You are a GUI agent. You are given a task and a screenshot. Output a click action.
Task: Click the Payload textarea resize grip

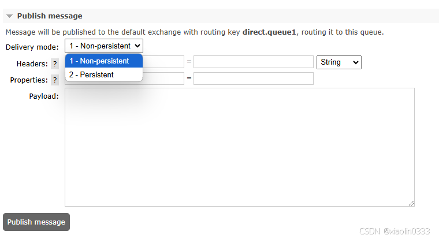[411, 203]
